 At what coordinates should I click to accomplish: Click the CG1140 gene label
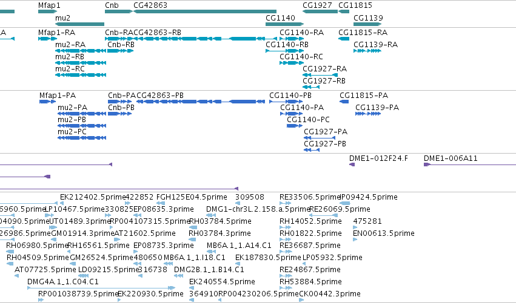[x=280, y=18]
